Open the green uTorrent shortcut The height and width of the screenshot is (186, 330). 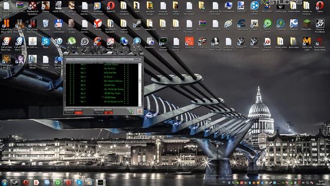coord(72,41)
